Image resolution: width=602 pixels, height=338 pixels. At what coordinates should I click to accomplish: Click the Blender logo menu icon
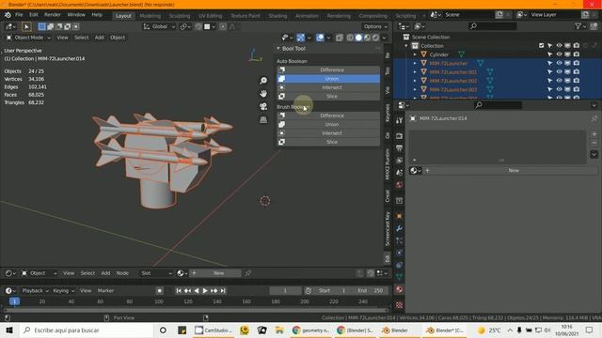(8, 15)
